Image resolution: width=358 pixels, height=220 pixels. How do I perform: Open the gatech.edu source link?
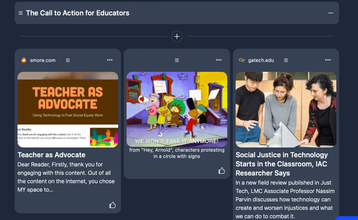coord(261,60)
